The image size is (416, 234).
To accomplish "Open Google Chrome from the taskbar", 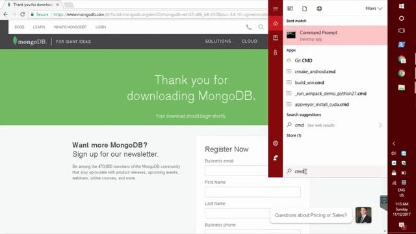I will [x=402, y=73].
